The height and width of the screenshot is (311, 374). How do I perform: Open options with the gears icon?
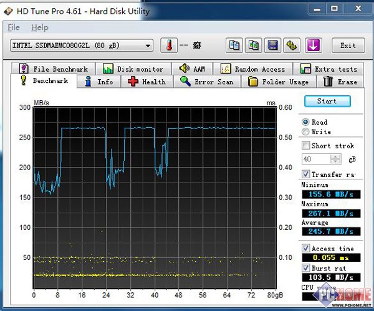(292, 45)
